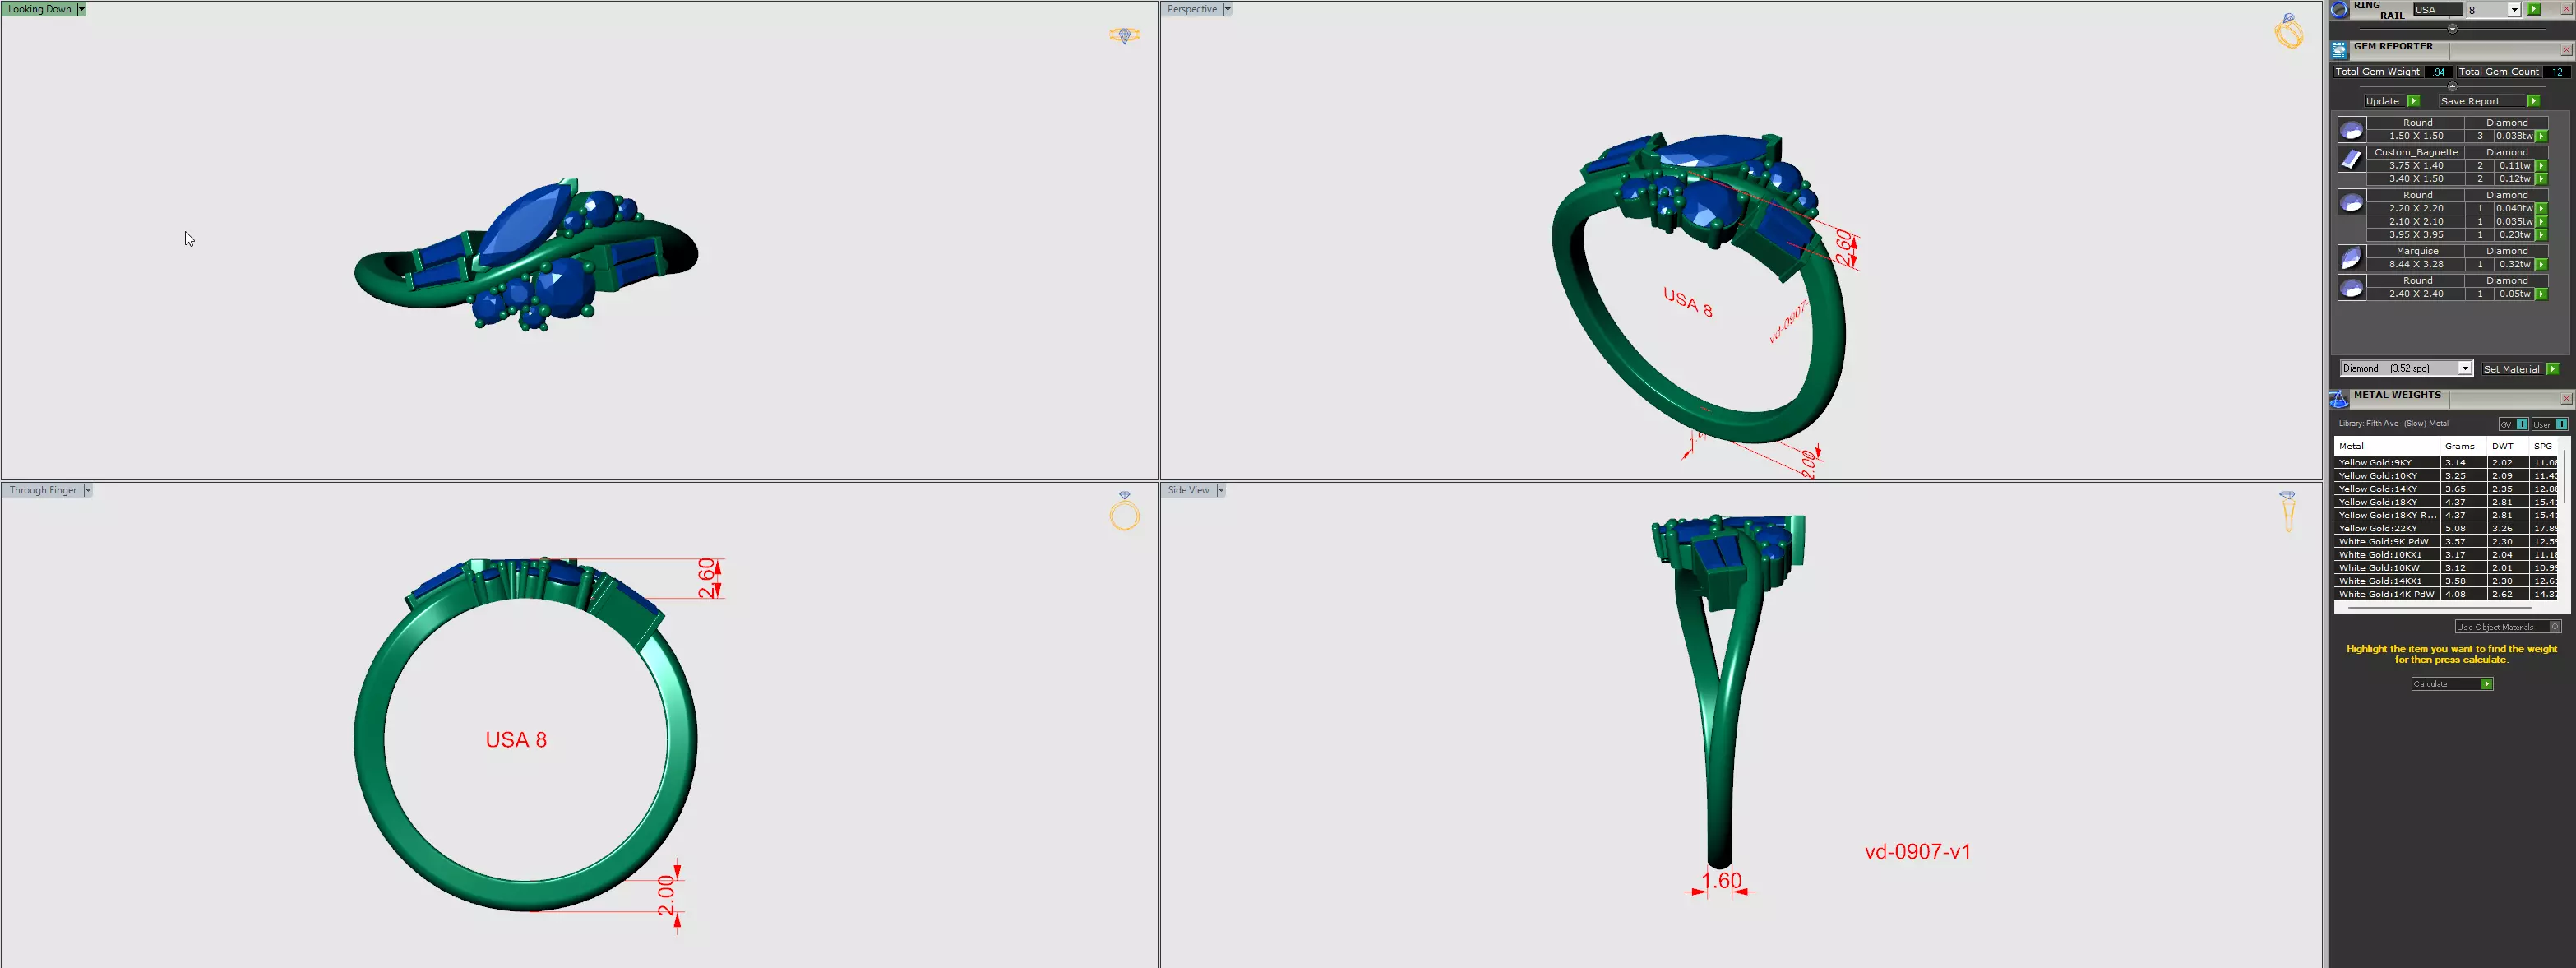Click the green arrow beside ring size 8
The image size is (2576, 968).
2533,9
